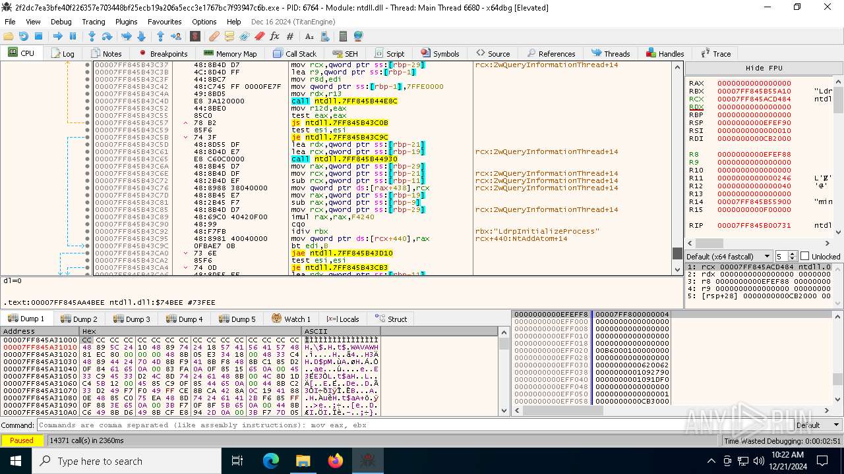Switch to the Trace tab
844x474 pixels.
tap(715, 53)
